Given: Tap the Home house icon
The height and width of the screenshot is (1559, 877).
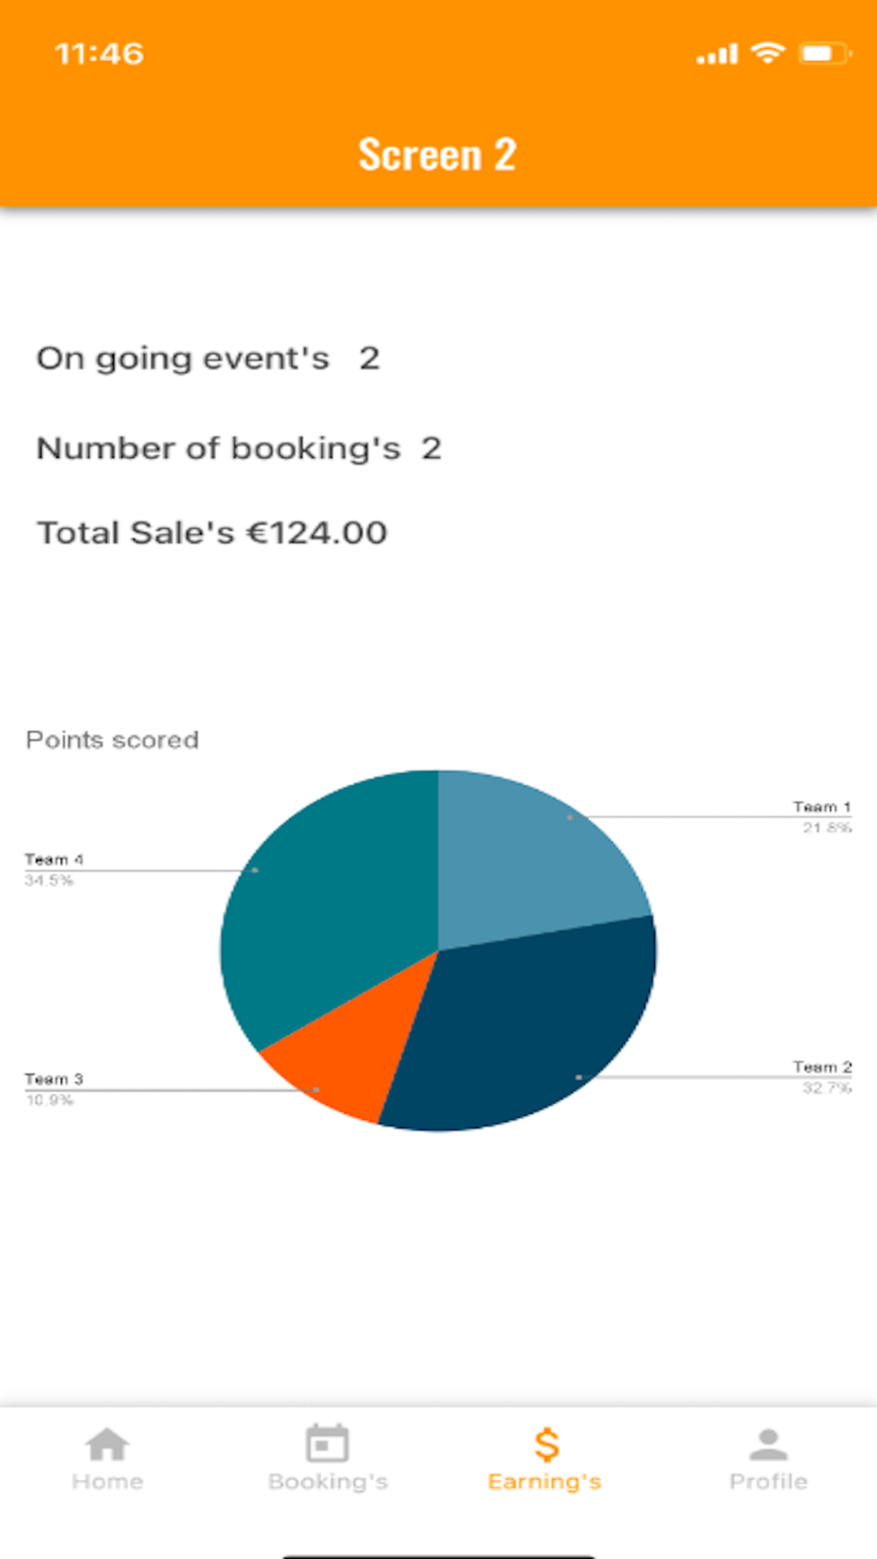Looking at the screenshot, I should (x=107, y=1444).
